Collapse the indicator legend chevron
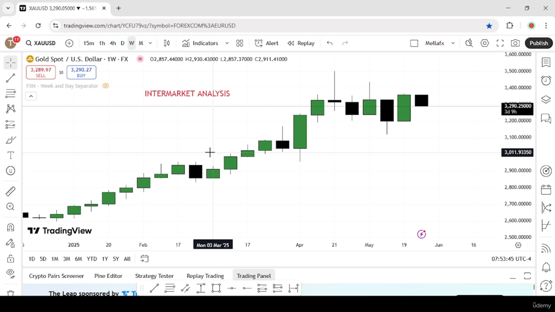 [31, 96]
